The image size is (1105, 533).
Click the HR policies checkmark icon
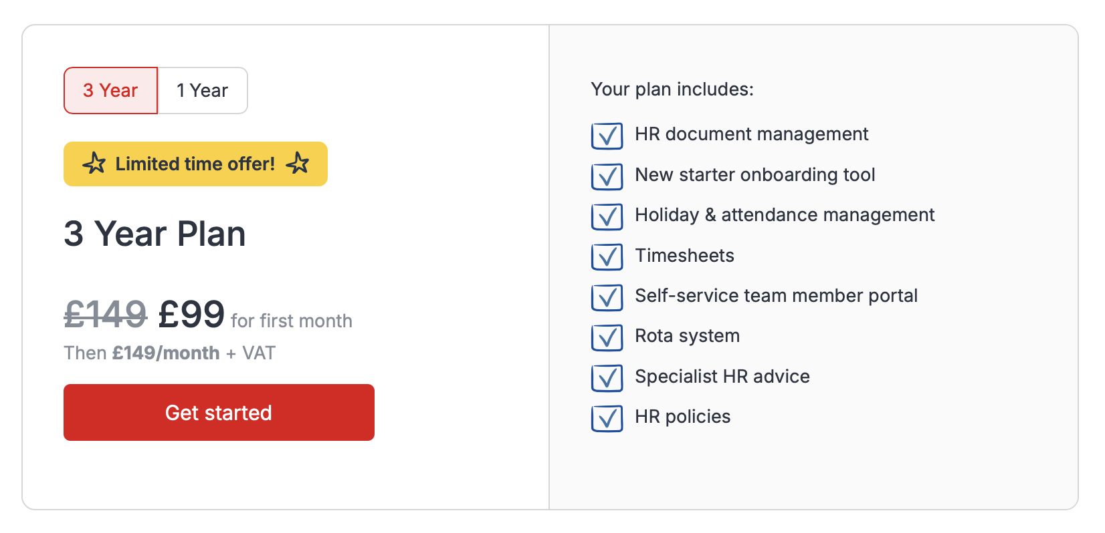pos(607,418)
